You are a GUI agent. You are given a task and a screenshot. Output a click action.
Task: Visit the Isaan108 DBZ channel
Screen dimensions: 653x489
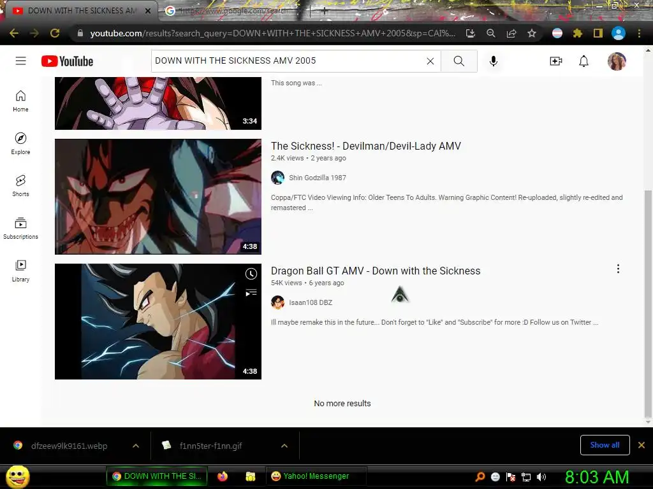(311, 302)
